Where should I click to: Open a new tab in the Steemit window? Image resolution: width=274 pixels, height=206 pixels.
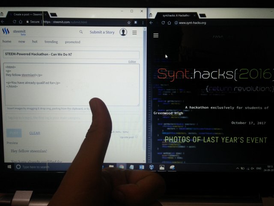[x=53, y=15]
